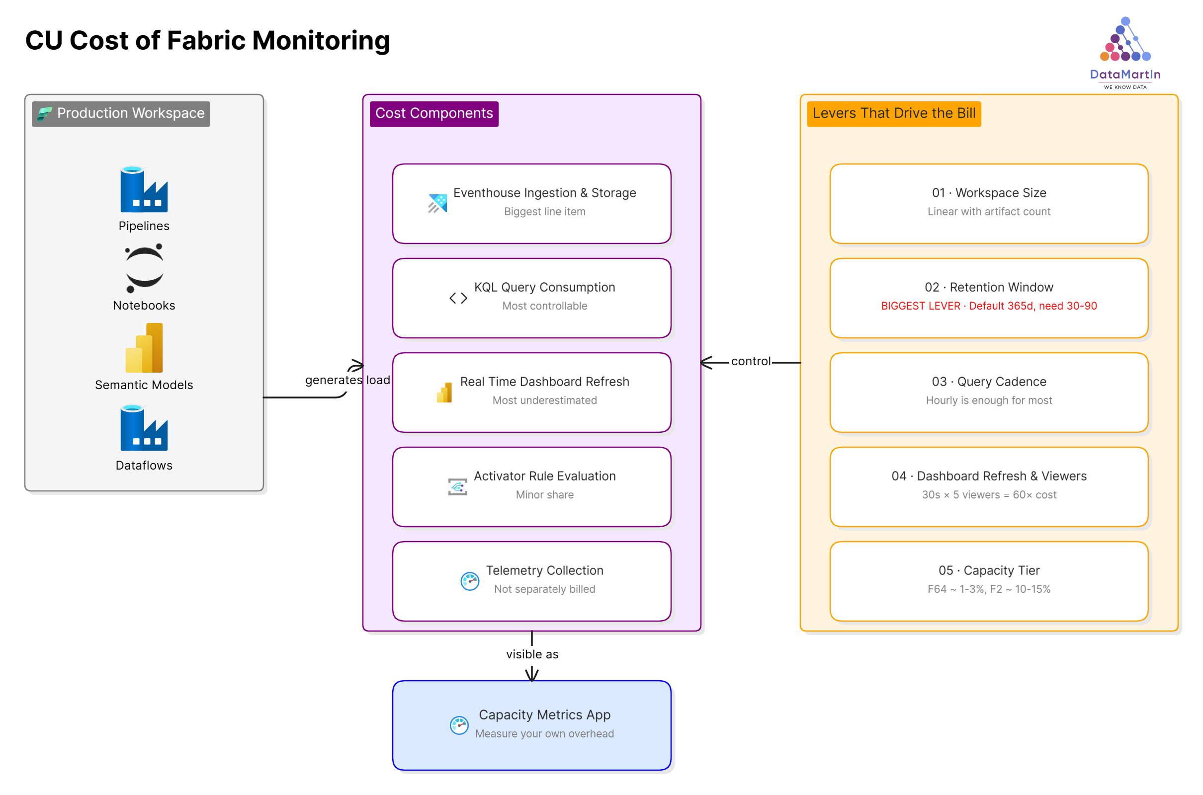Click the Dataflows label
Screen dimensions: 1203x795
pos(144,466)
